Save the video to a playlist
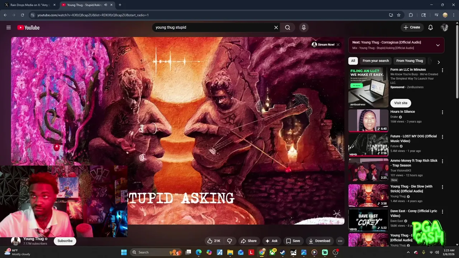The width and height of the screenshot is (459, 258). point(293,241)
